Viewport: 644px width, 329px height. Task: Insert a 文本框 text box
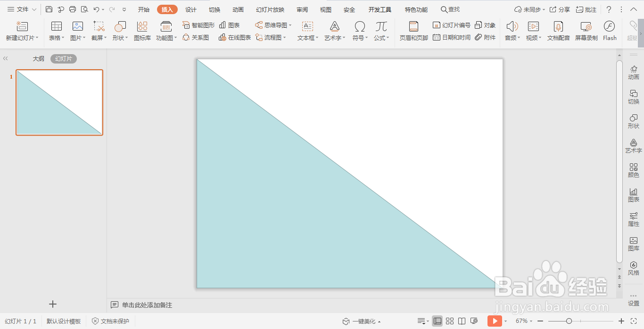[x=308, y=31]
